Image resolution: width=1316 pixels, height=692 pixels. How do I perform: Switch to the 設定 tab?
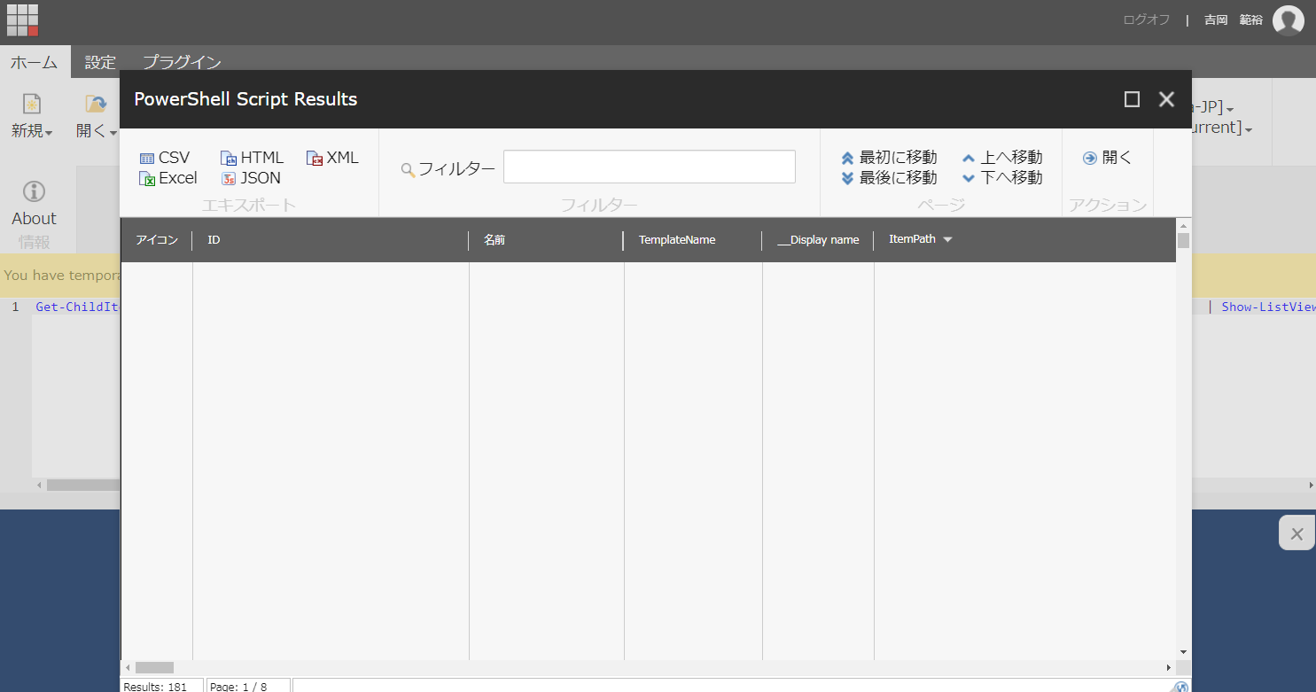click(100, 62)
